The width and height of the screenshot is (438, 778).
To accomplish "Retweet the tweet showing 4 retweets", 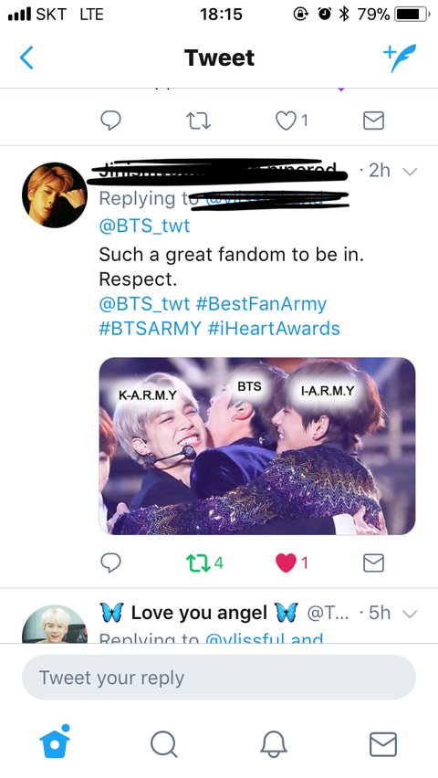I will click(203, 562).
